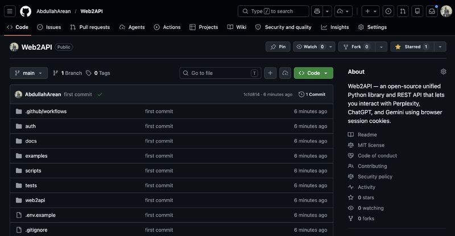Click the GitHub logo icon
This screenshot has width=455, height=236.
point(26,11)
